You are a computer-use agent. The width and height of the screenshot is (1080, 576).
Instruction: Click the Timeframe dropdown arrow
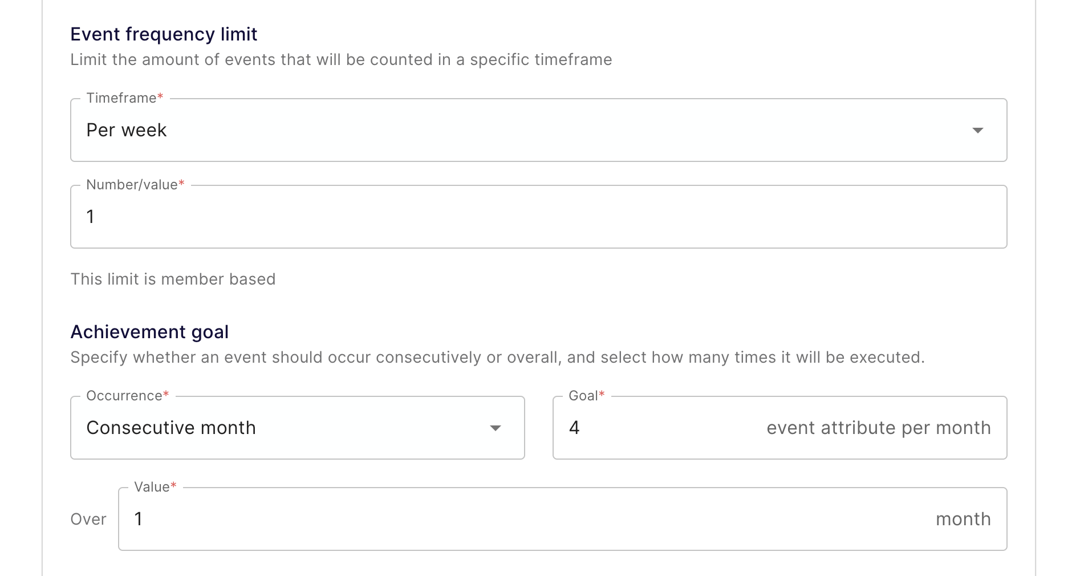(x=977, y=131)
